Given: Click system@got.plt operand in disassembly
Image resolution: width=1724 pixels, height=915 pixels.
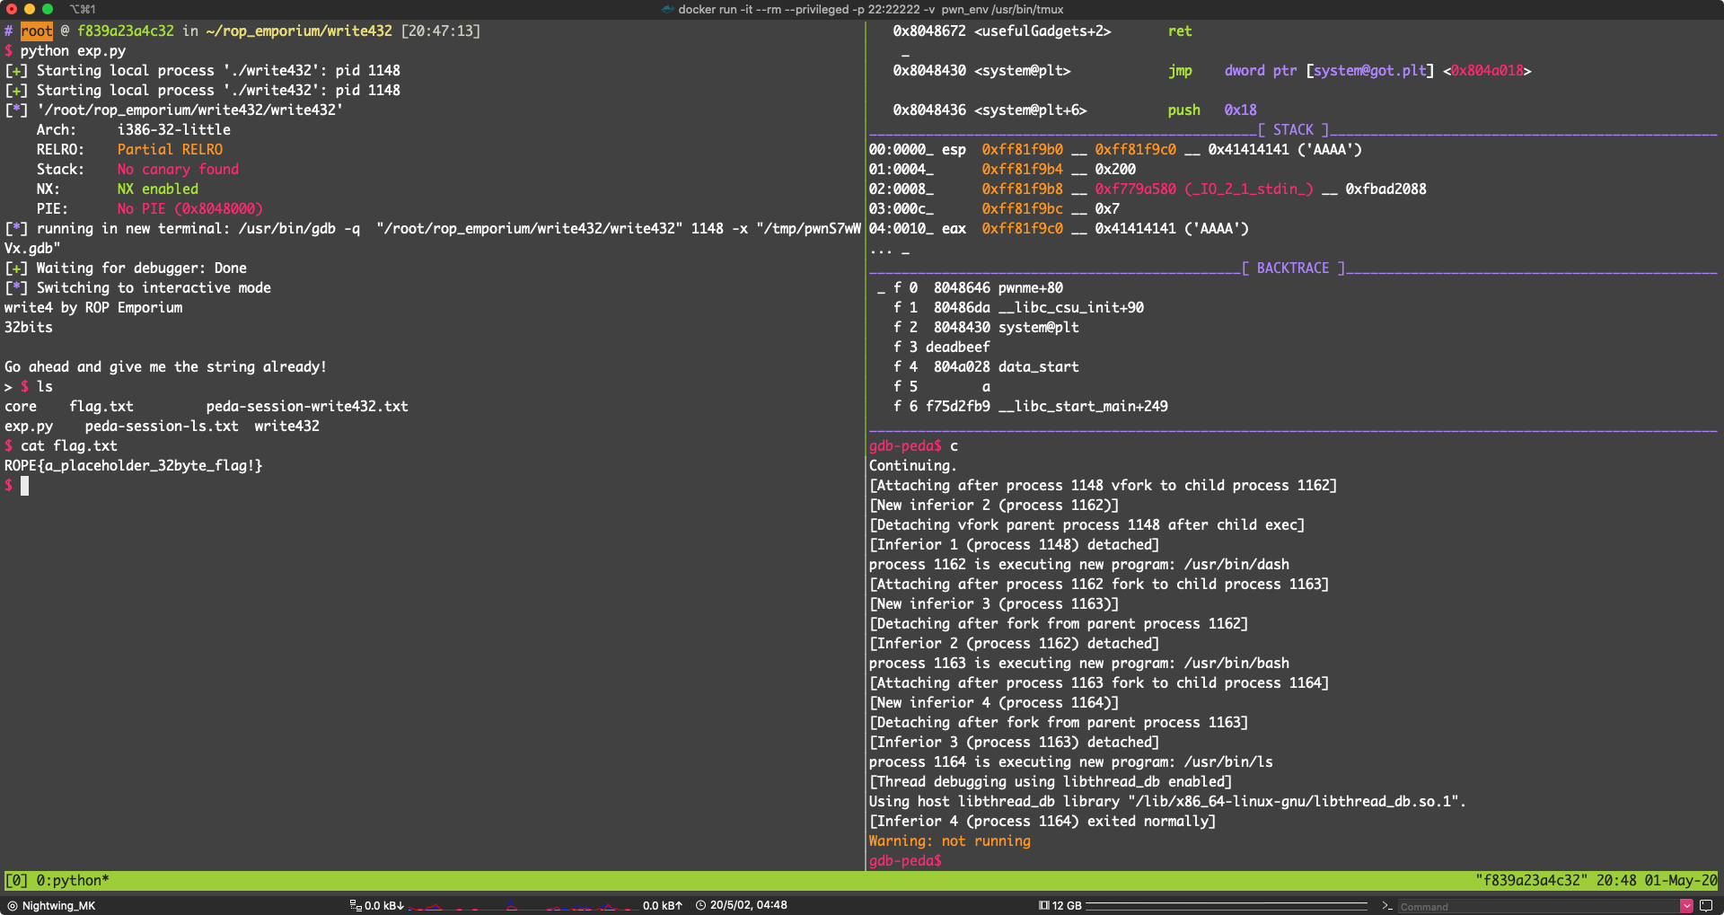Looking at the screenshot, I should [x=1370, y=71].
